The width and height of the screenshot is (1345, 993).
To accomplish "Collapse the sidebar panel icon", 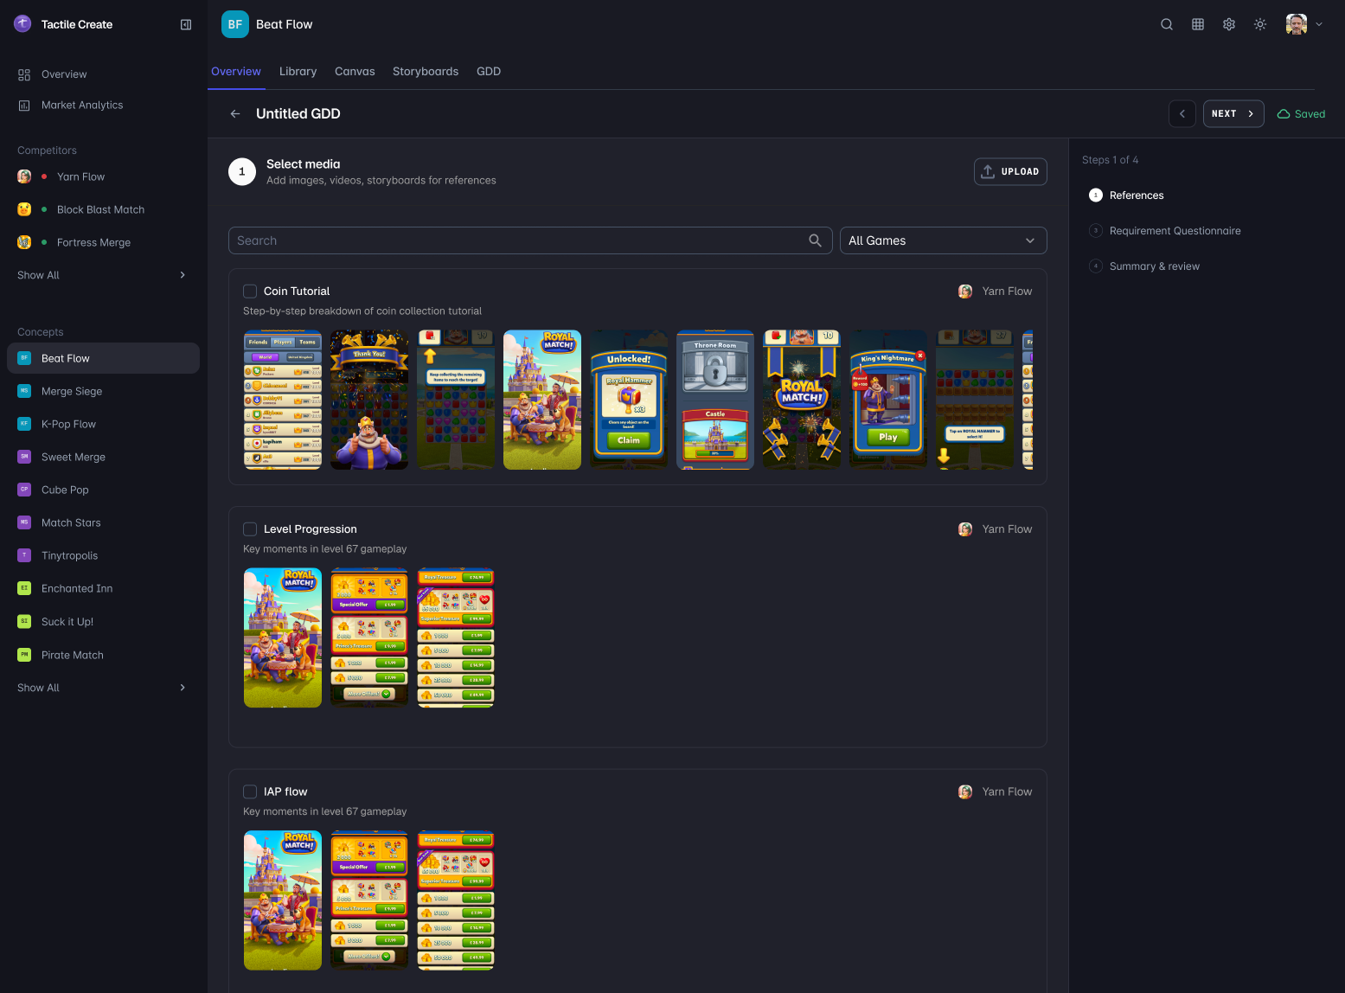I will pyautogui.click(x=186, y=25).
